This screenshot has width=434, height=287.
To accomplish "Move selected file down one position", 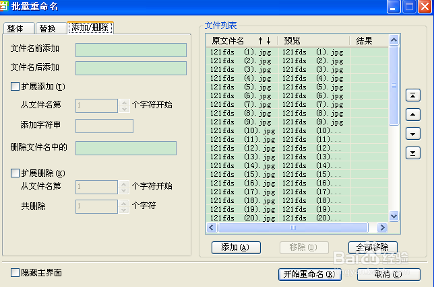I will click(x=412, y=134).
